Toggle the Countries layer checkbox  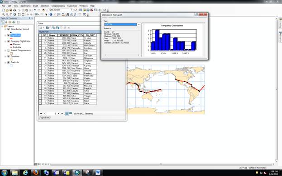point(9,56)
